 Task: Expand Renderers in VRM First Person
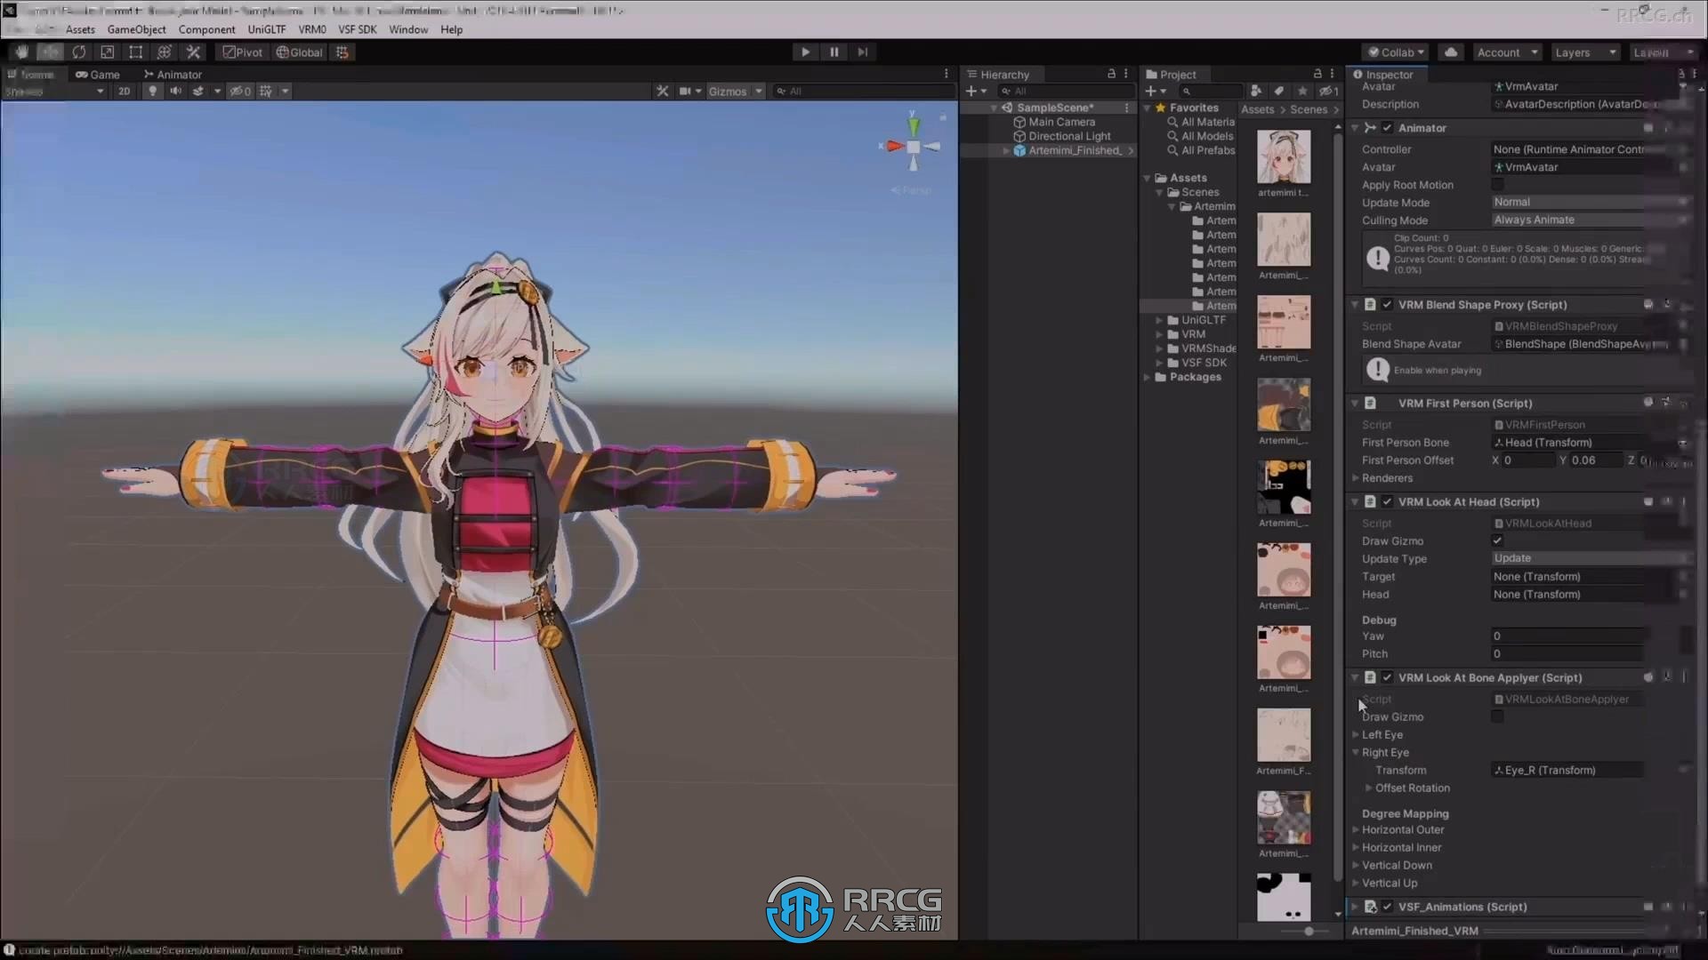(1356, 478)
